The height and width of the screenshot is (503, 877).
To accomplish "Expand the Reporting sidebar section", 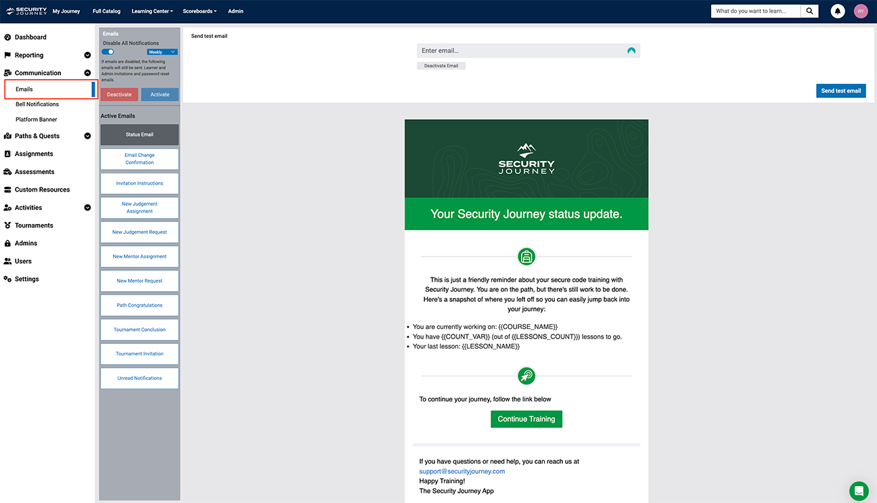I will point(87,56).
